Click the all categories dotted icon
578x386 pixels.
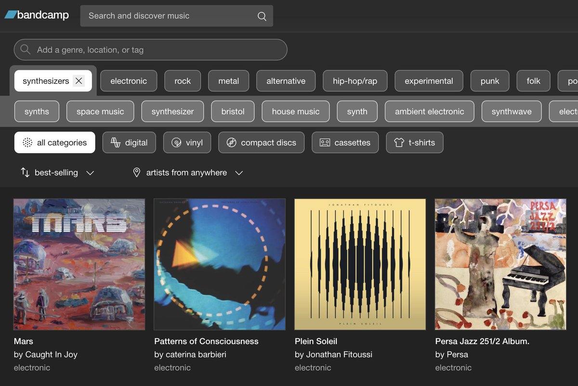[27, 142]
